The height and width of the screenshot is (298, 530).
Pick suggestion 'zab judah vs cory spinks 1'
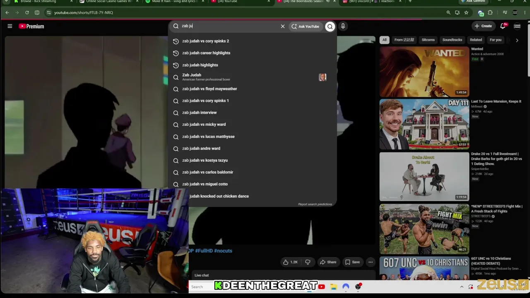pos(252,101)
